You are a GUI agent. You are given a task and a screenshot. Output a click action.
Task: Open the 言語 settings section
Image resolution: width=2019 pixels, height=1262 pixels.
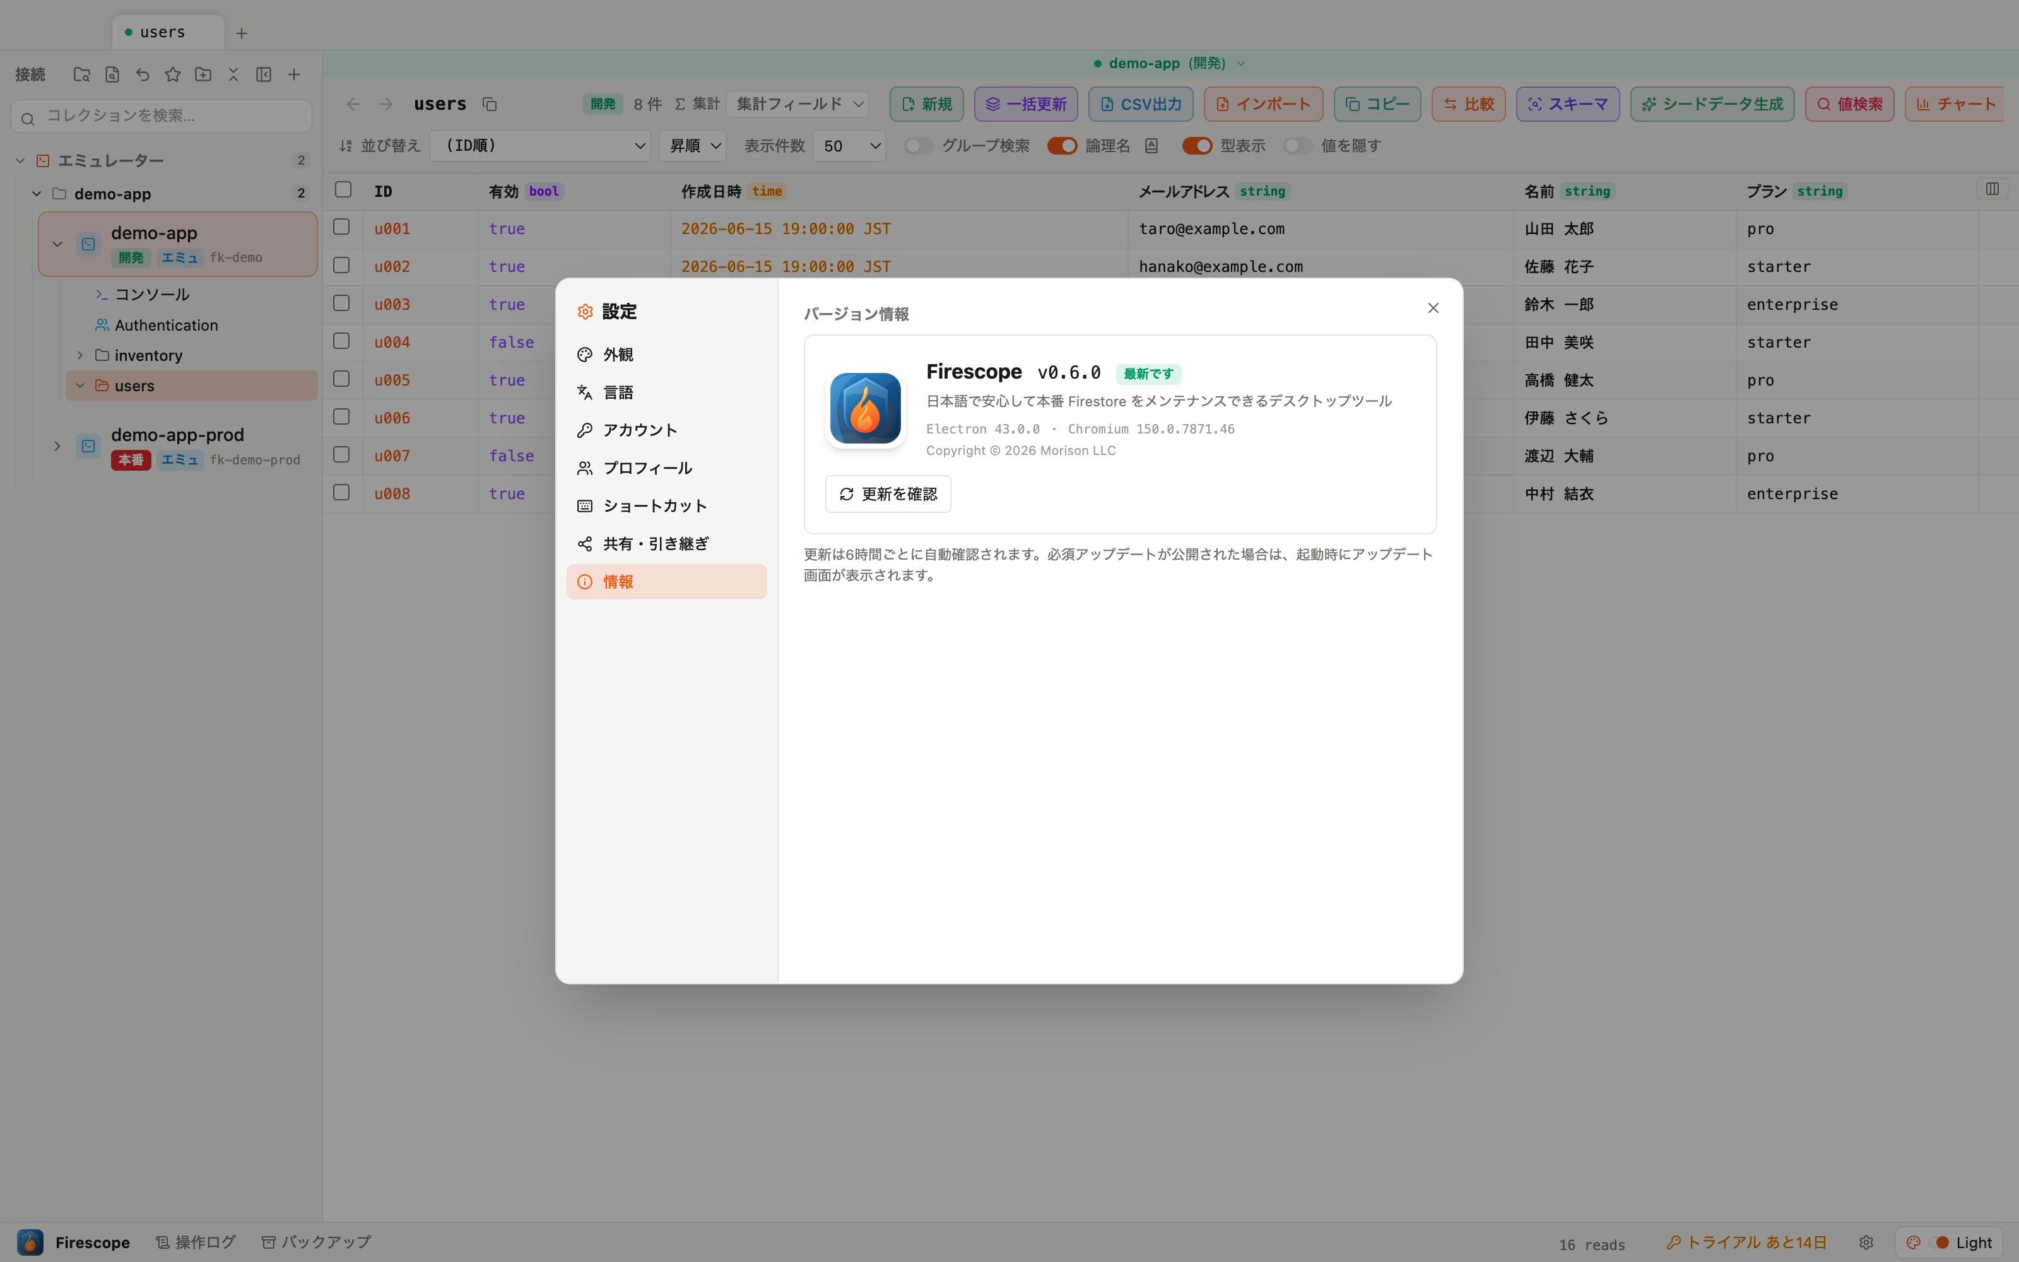667,392
